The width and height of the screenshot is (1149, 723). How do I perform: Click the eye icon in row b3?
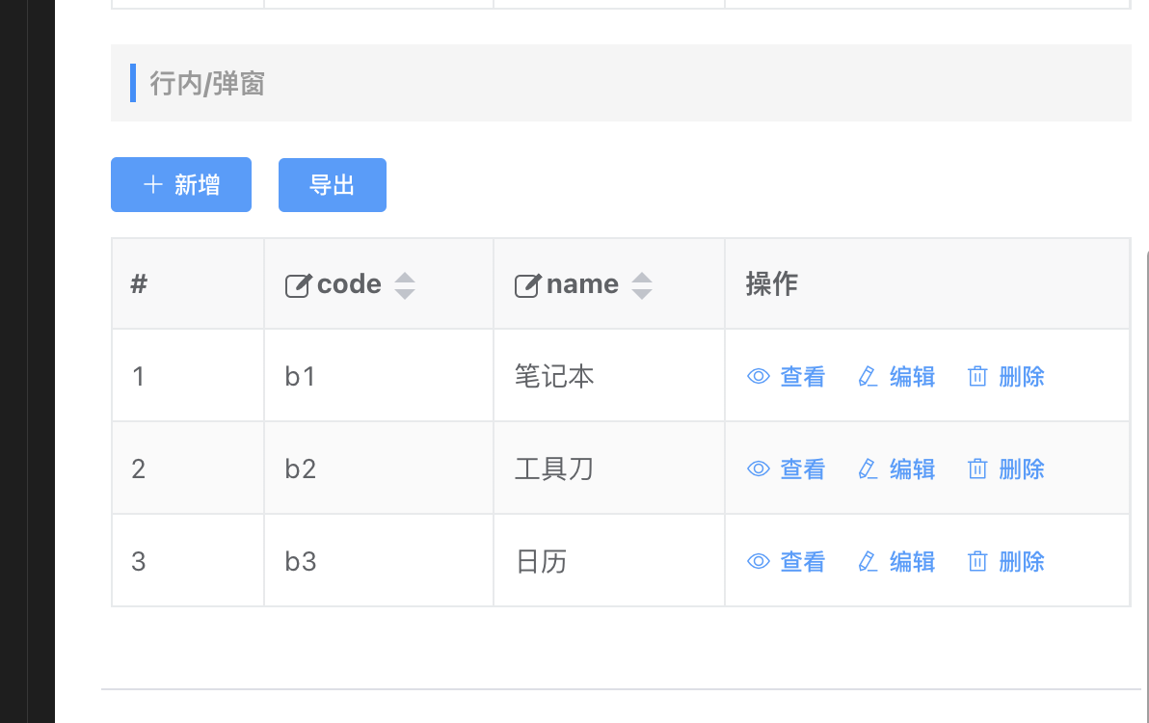point(759,561)
